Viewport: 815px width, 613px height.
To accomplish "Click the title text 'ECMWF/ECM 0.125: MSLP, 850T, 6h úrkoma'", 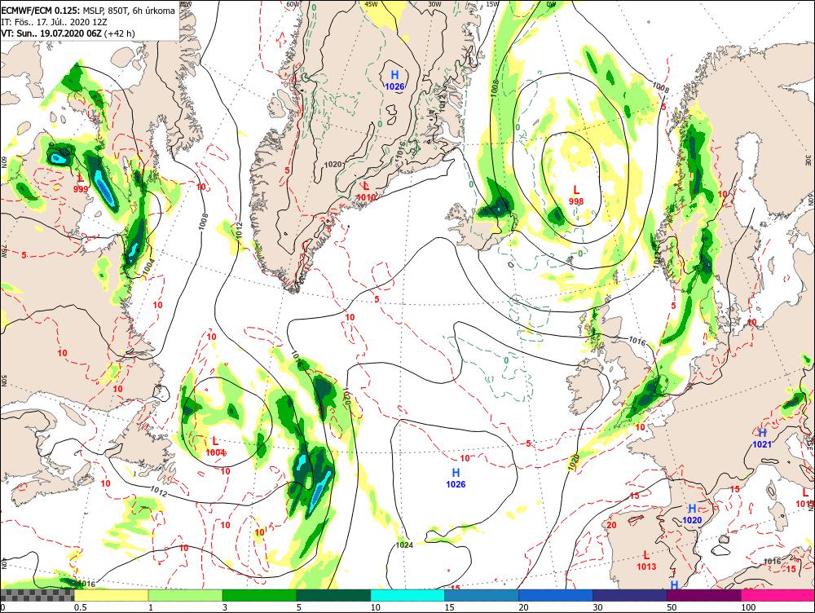I will pyautogui.click(x=88, y=11).
